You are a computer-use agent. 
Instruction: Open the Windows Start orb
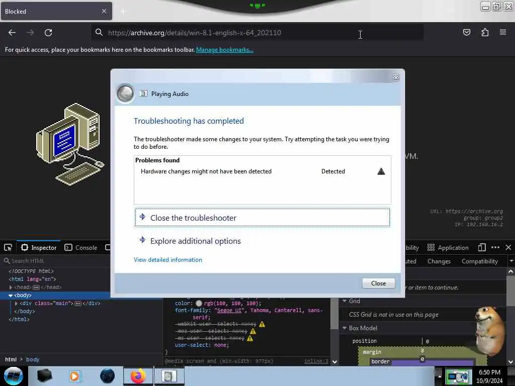tap(14, 376)
